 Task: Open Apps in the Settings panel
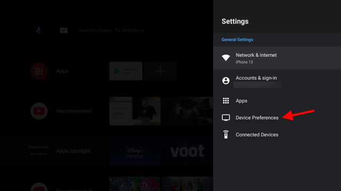click(x=277, y=101)
